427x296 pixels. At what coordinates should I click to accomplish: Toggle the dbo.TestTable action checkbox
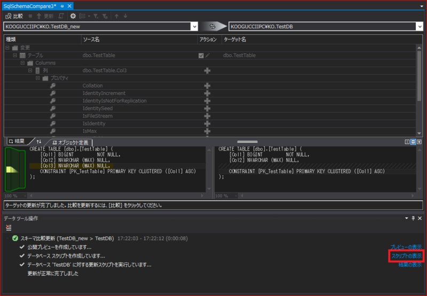201,55
